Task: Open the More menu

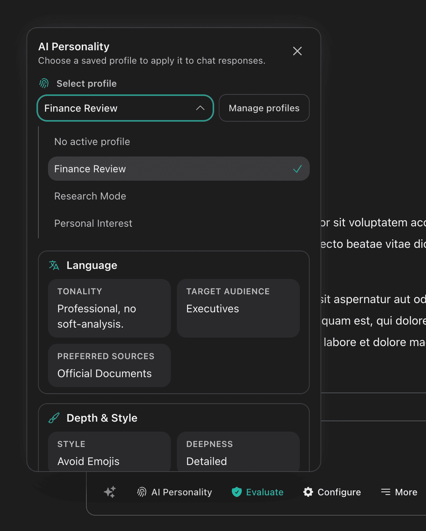Action: [x=399, y=492]
